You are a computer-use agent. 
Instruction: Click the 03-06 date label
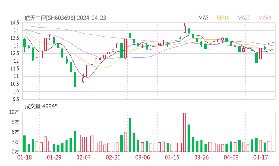[x=143, y=157]
